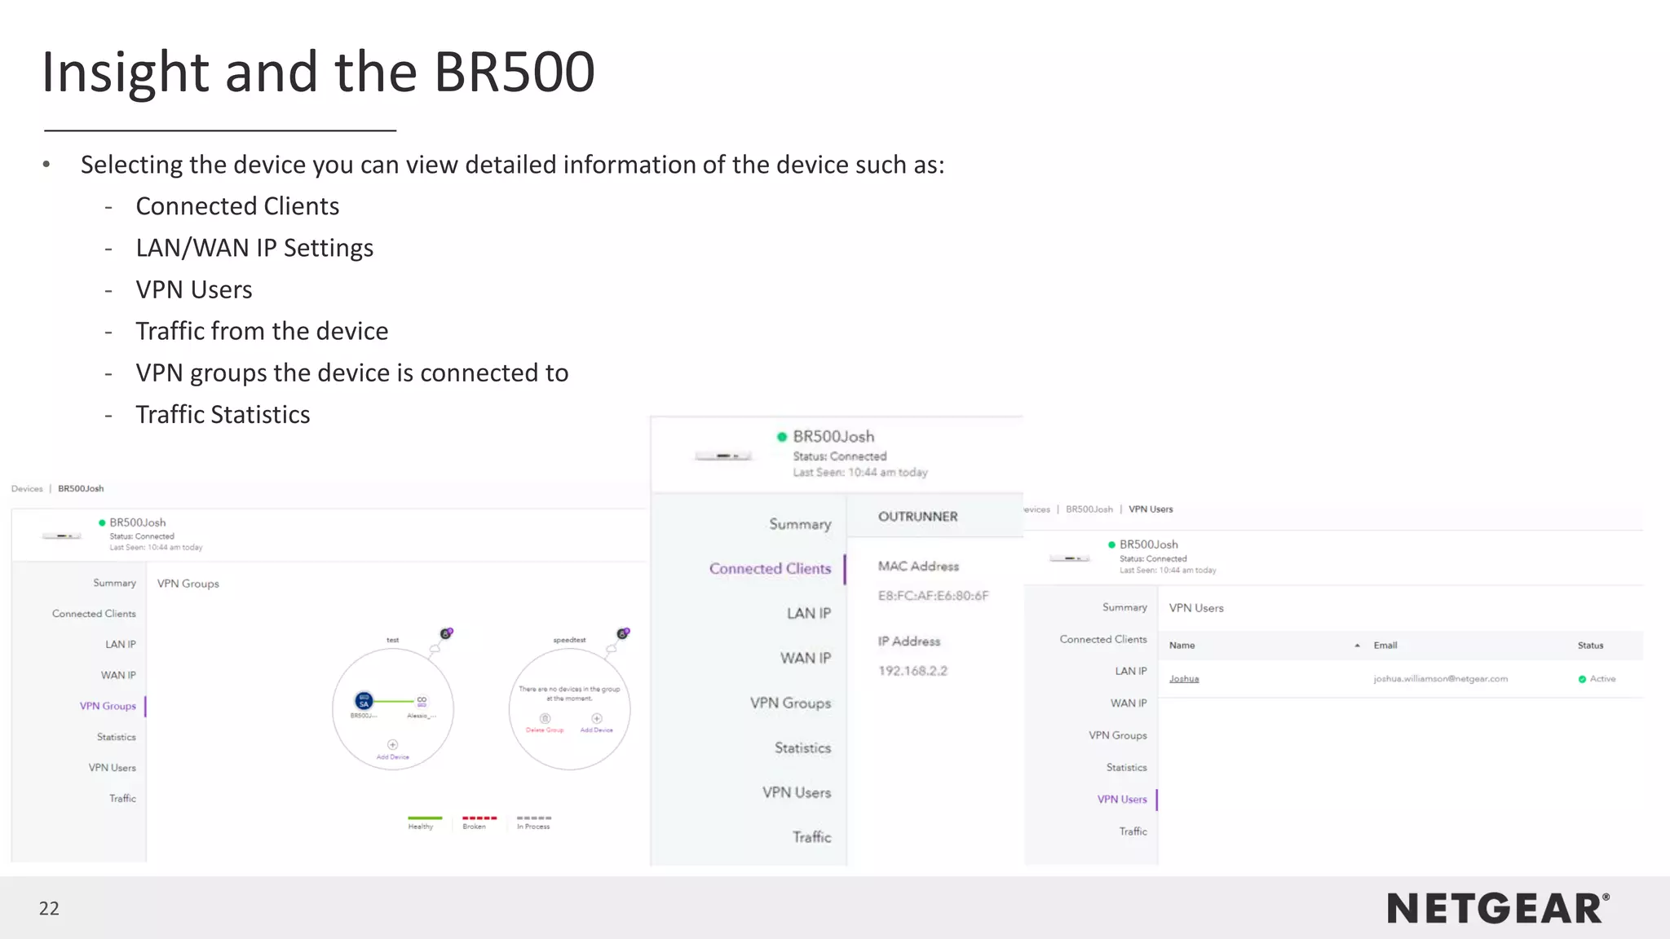The height and width of the screenshot is (939, 1670).
Task: Open Traffic in the center panel sidebar
Action: coord(811,837)
